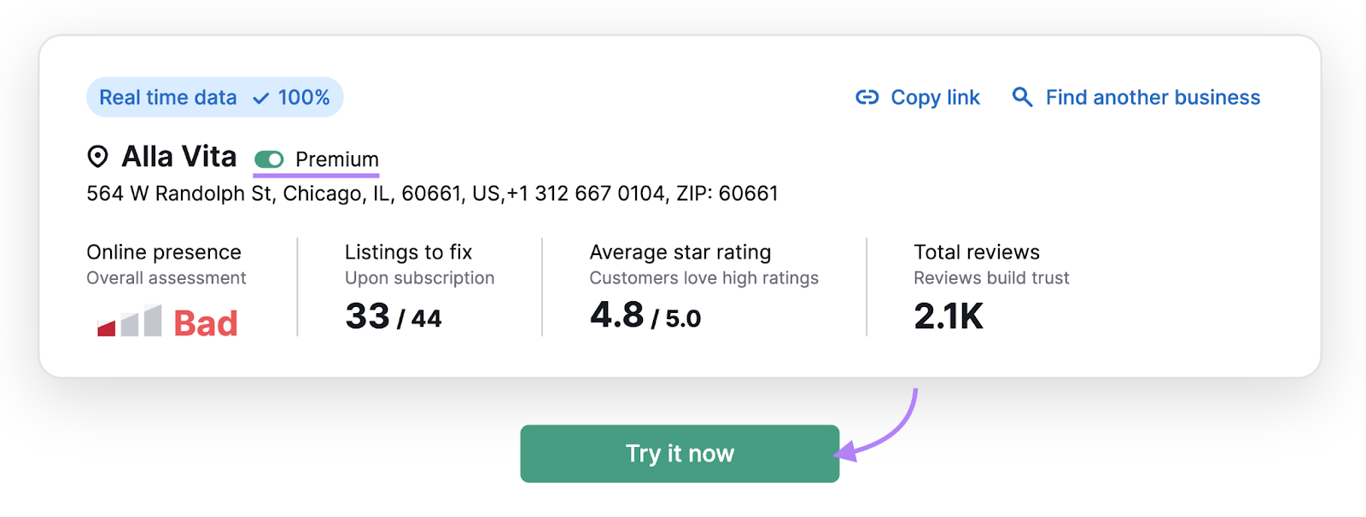This screenshot has height=517, width=1366.
Task: Click the magnifying glass search icon
Action: click(1022, 96)
